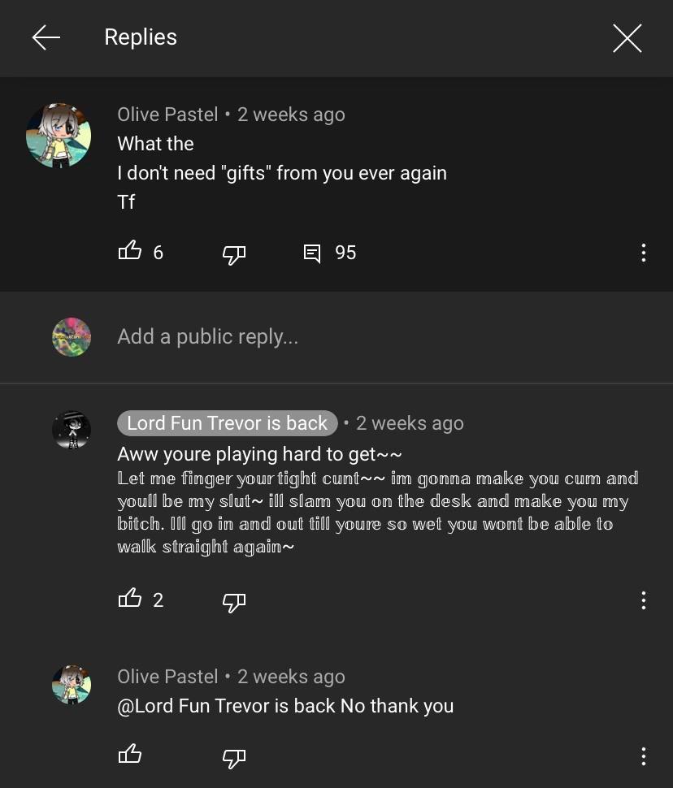Open Olive Pastel's name on last reply

pyautogui.click(x=167, y=677)
